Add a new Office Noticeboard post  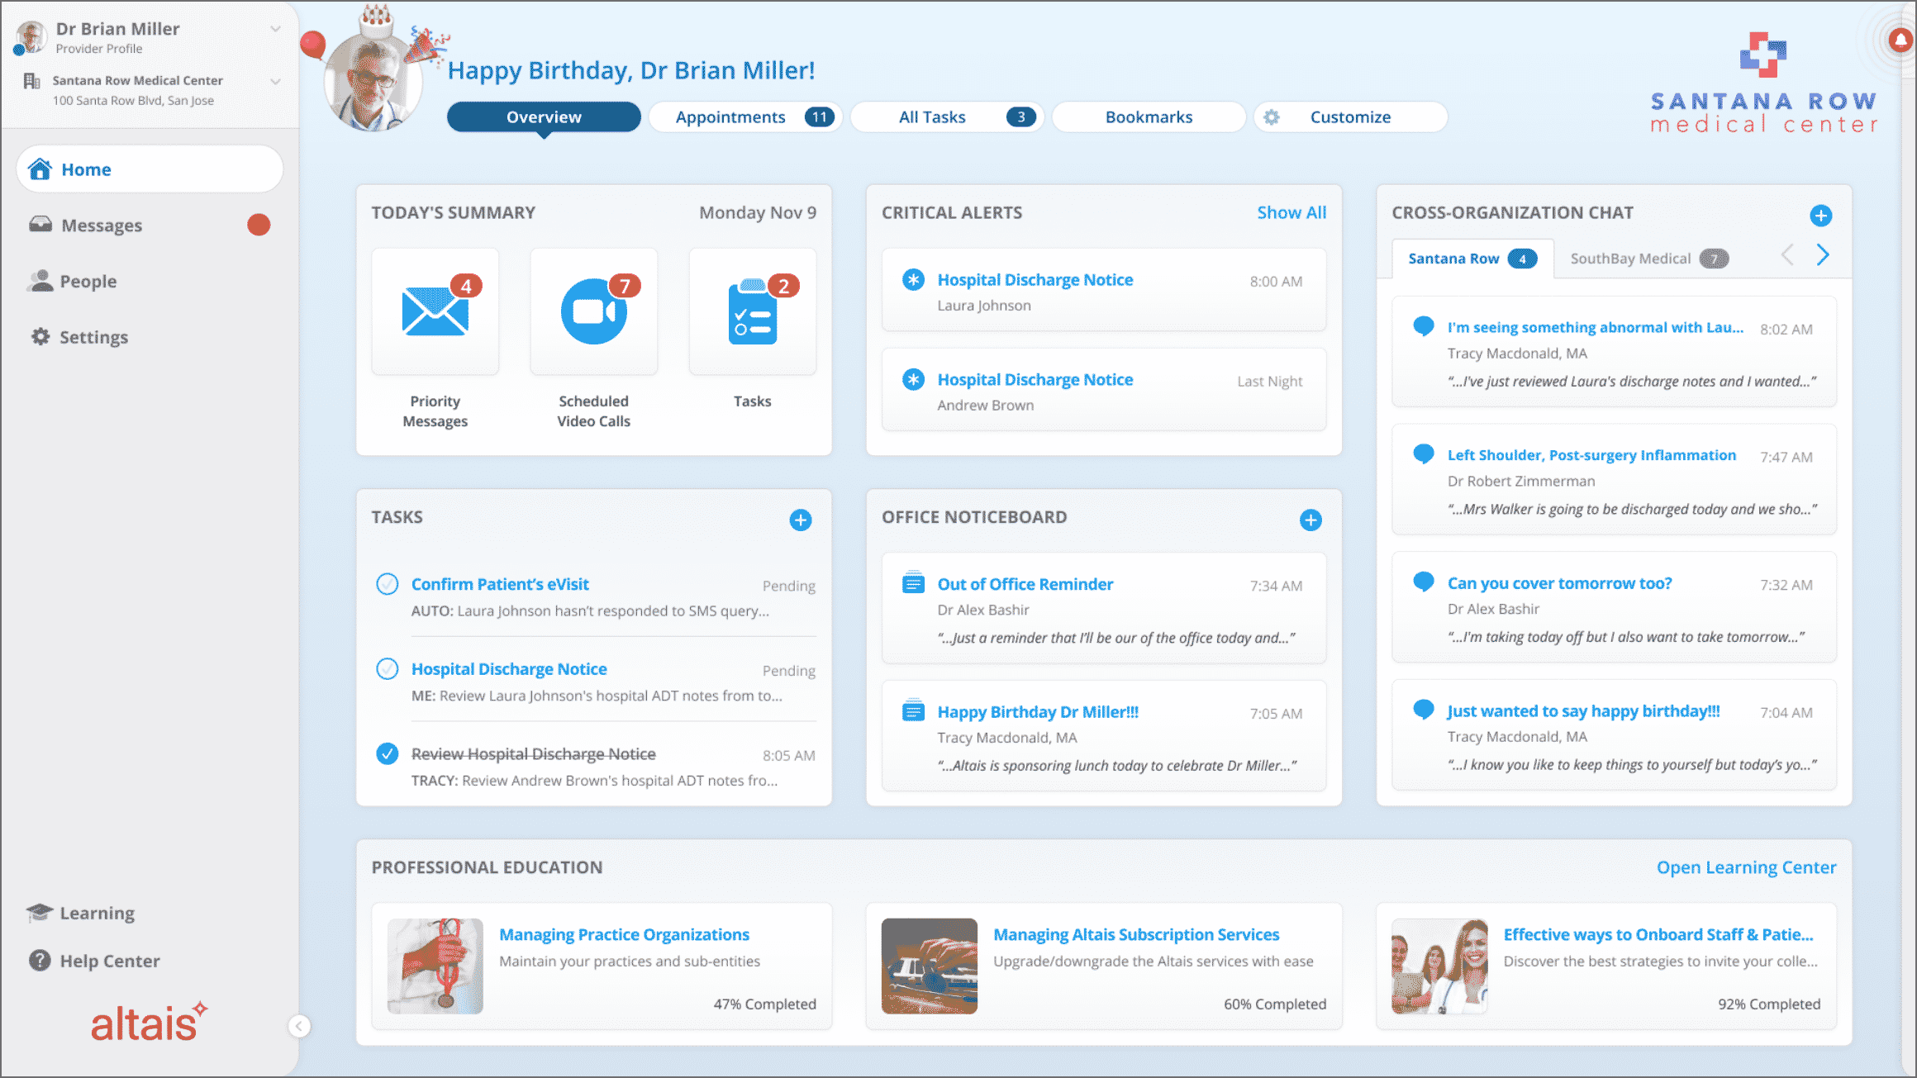point(1311,520)
